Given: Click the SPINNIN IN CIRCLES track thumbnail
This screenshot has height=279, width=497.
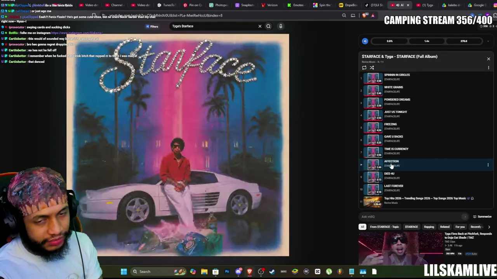Looking at the screenshot, I should pos(373,77).
